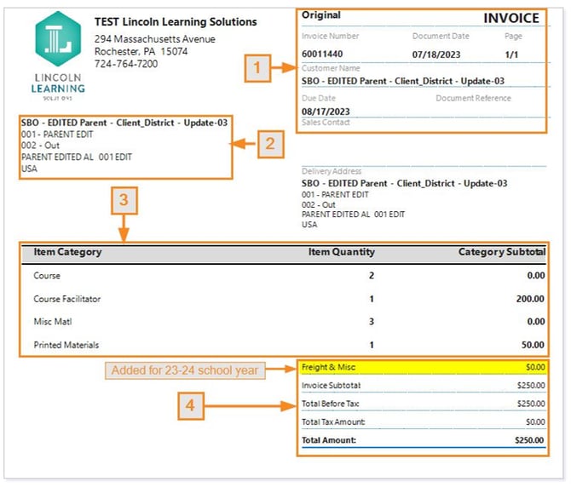
Task: Click the highlighted Freight & Misc line
Action: (x=423, y=367)
